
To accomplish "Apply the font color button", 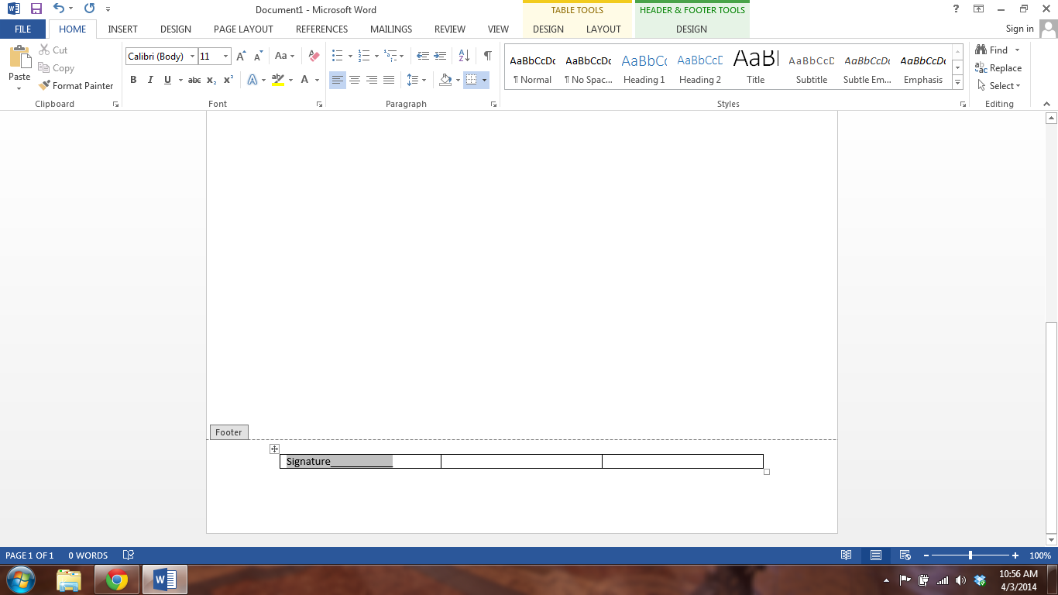I will coord(305,80).
